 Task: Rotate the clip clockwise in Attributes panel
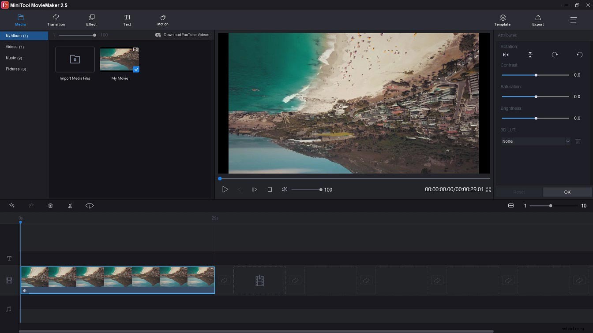[555, 55]
